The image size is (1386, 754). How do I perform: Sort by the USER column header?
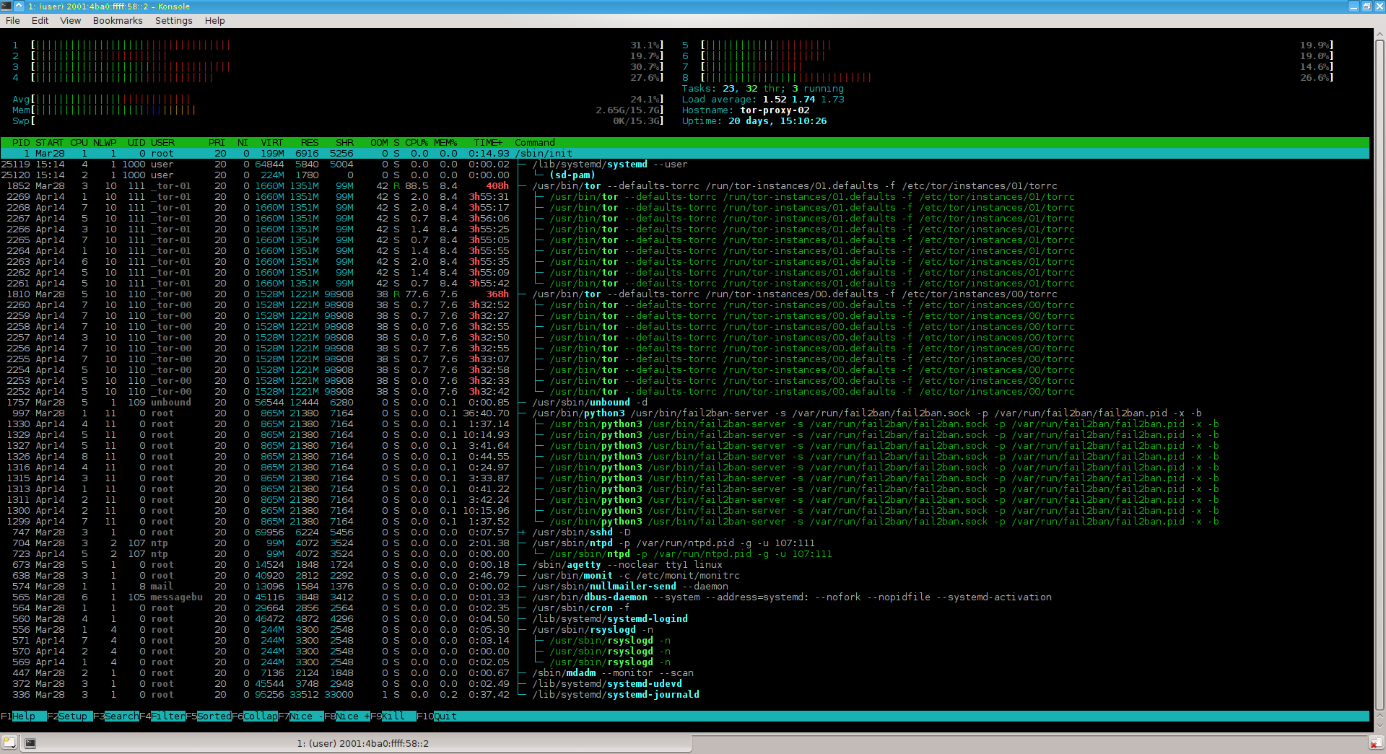pos(162,142)
